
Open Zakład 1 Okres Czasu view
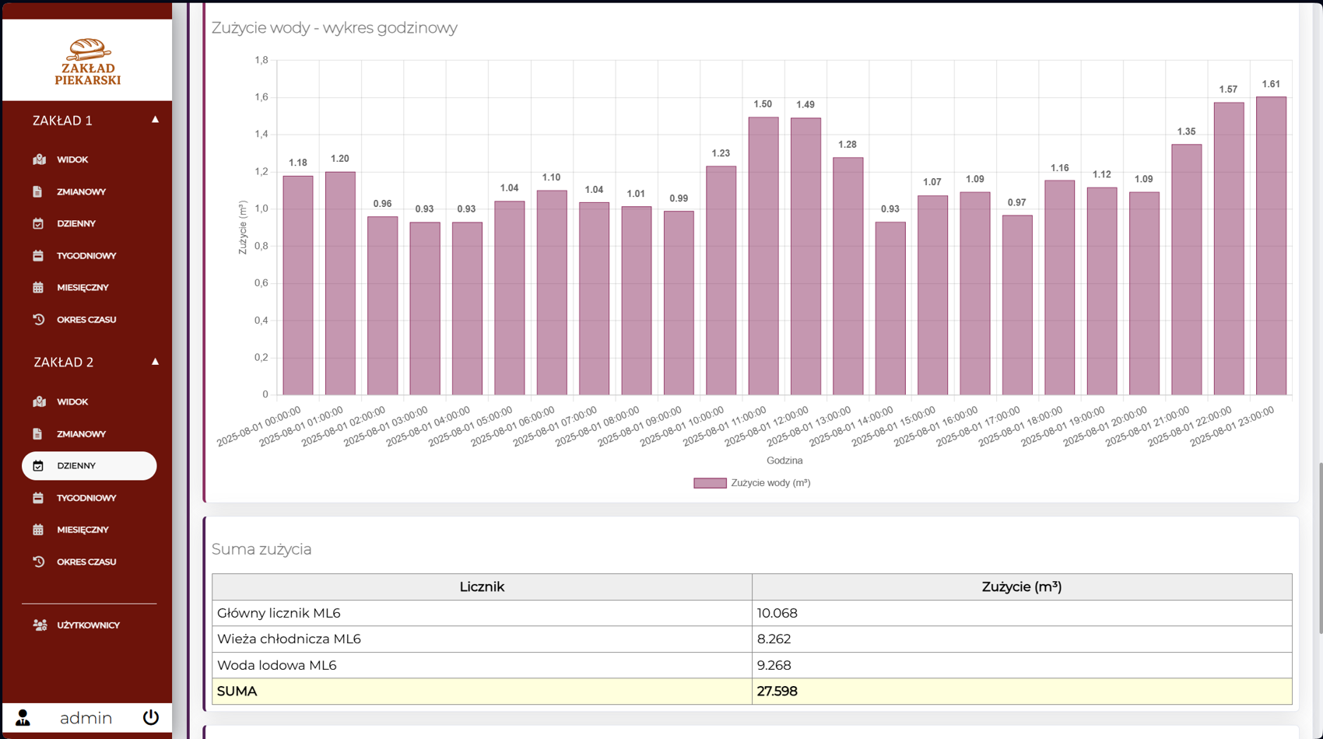(86, 320)
